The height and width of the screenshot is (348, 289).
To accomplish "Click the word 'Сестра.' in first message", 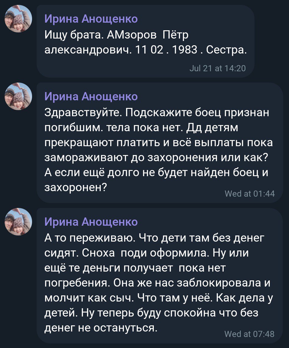I will (x=226, y=49).
